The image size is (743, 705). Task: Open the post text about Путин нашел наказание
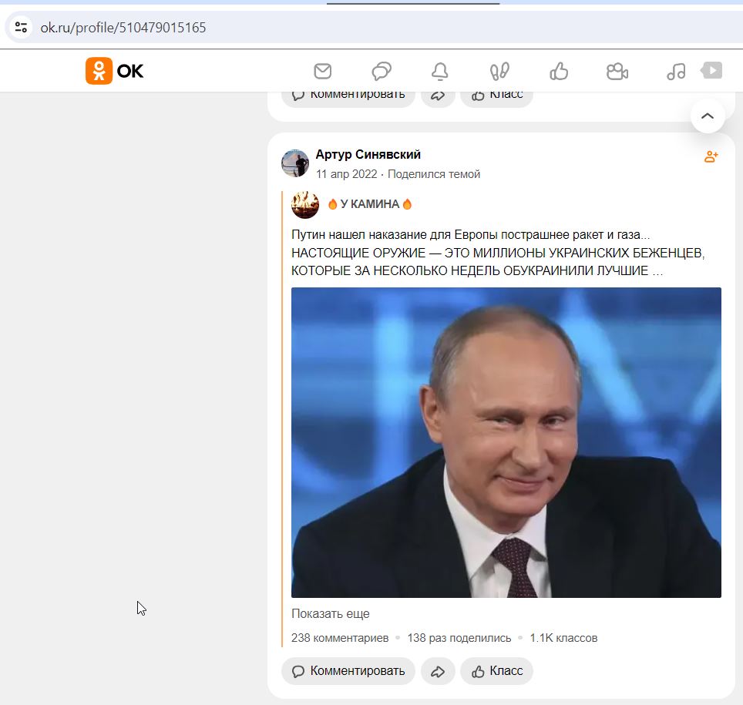[498, 253]
